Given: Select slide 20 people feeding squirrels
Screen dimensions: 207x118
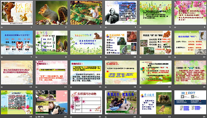Looking at the screenshot, I should 51,102.
